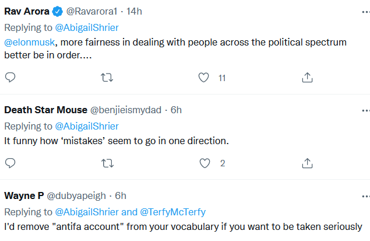Open the 14h timestamp on Rav Arora's tweet
The height and width of the screenshot is (241, 370).
click(x=134, y=11)
